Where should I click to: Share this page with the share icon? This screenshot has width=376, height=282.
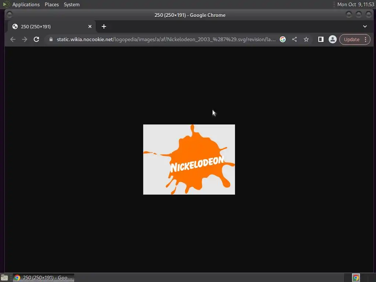point(294,39)
